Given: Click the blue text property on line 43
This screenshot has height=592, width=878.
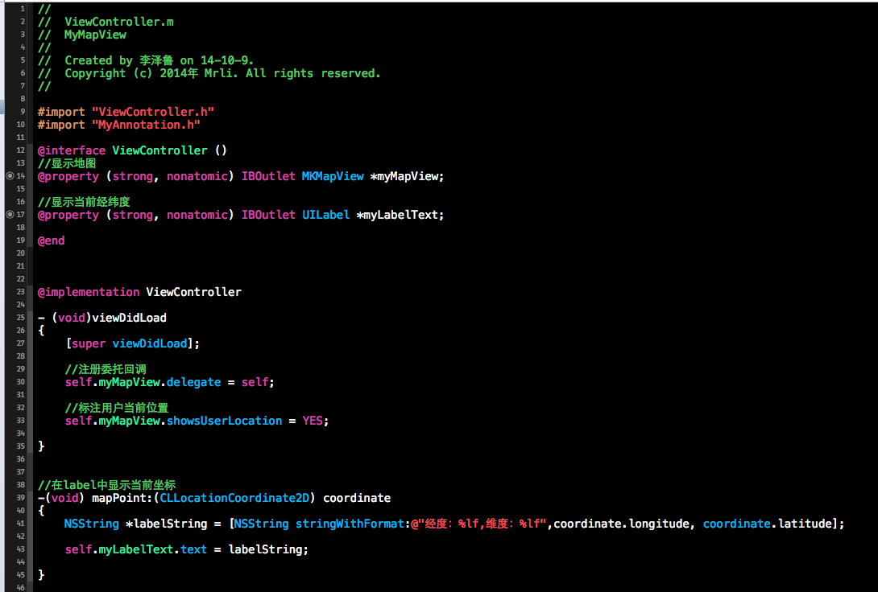Looking at the screenshot, I should [193, 549].
